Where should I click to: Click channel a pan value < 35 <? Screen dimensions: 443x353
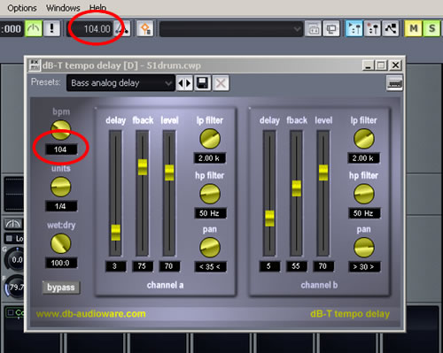(x=210, y=267)
